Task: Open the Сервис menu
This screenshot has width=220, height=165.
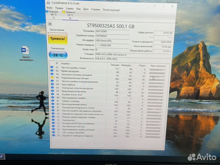Action: click(70, 9)
